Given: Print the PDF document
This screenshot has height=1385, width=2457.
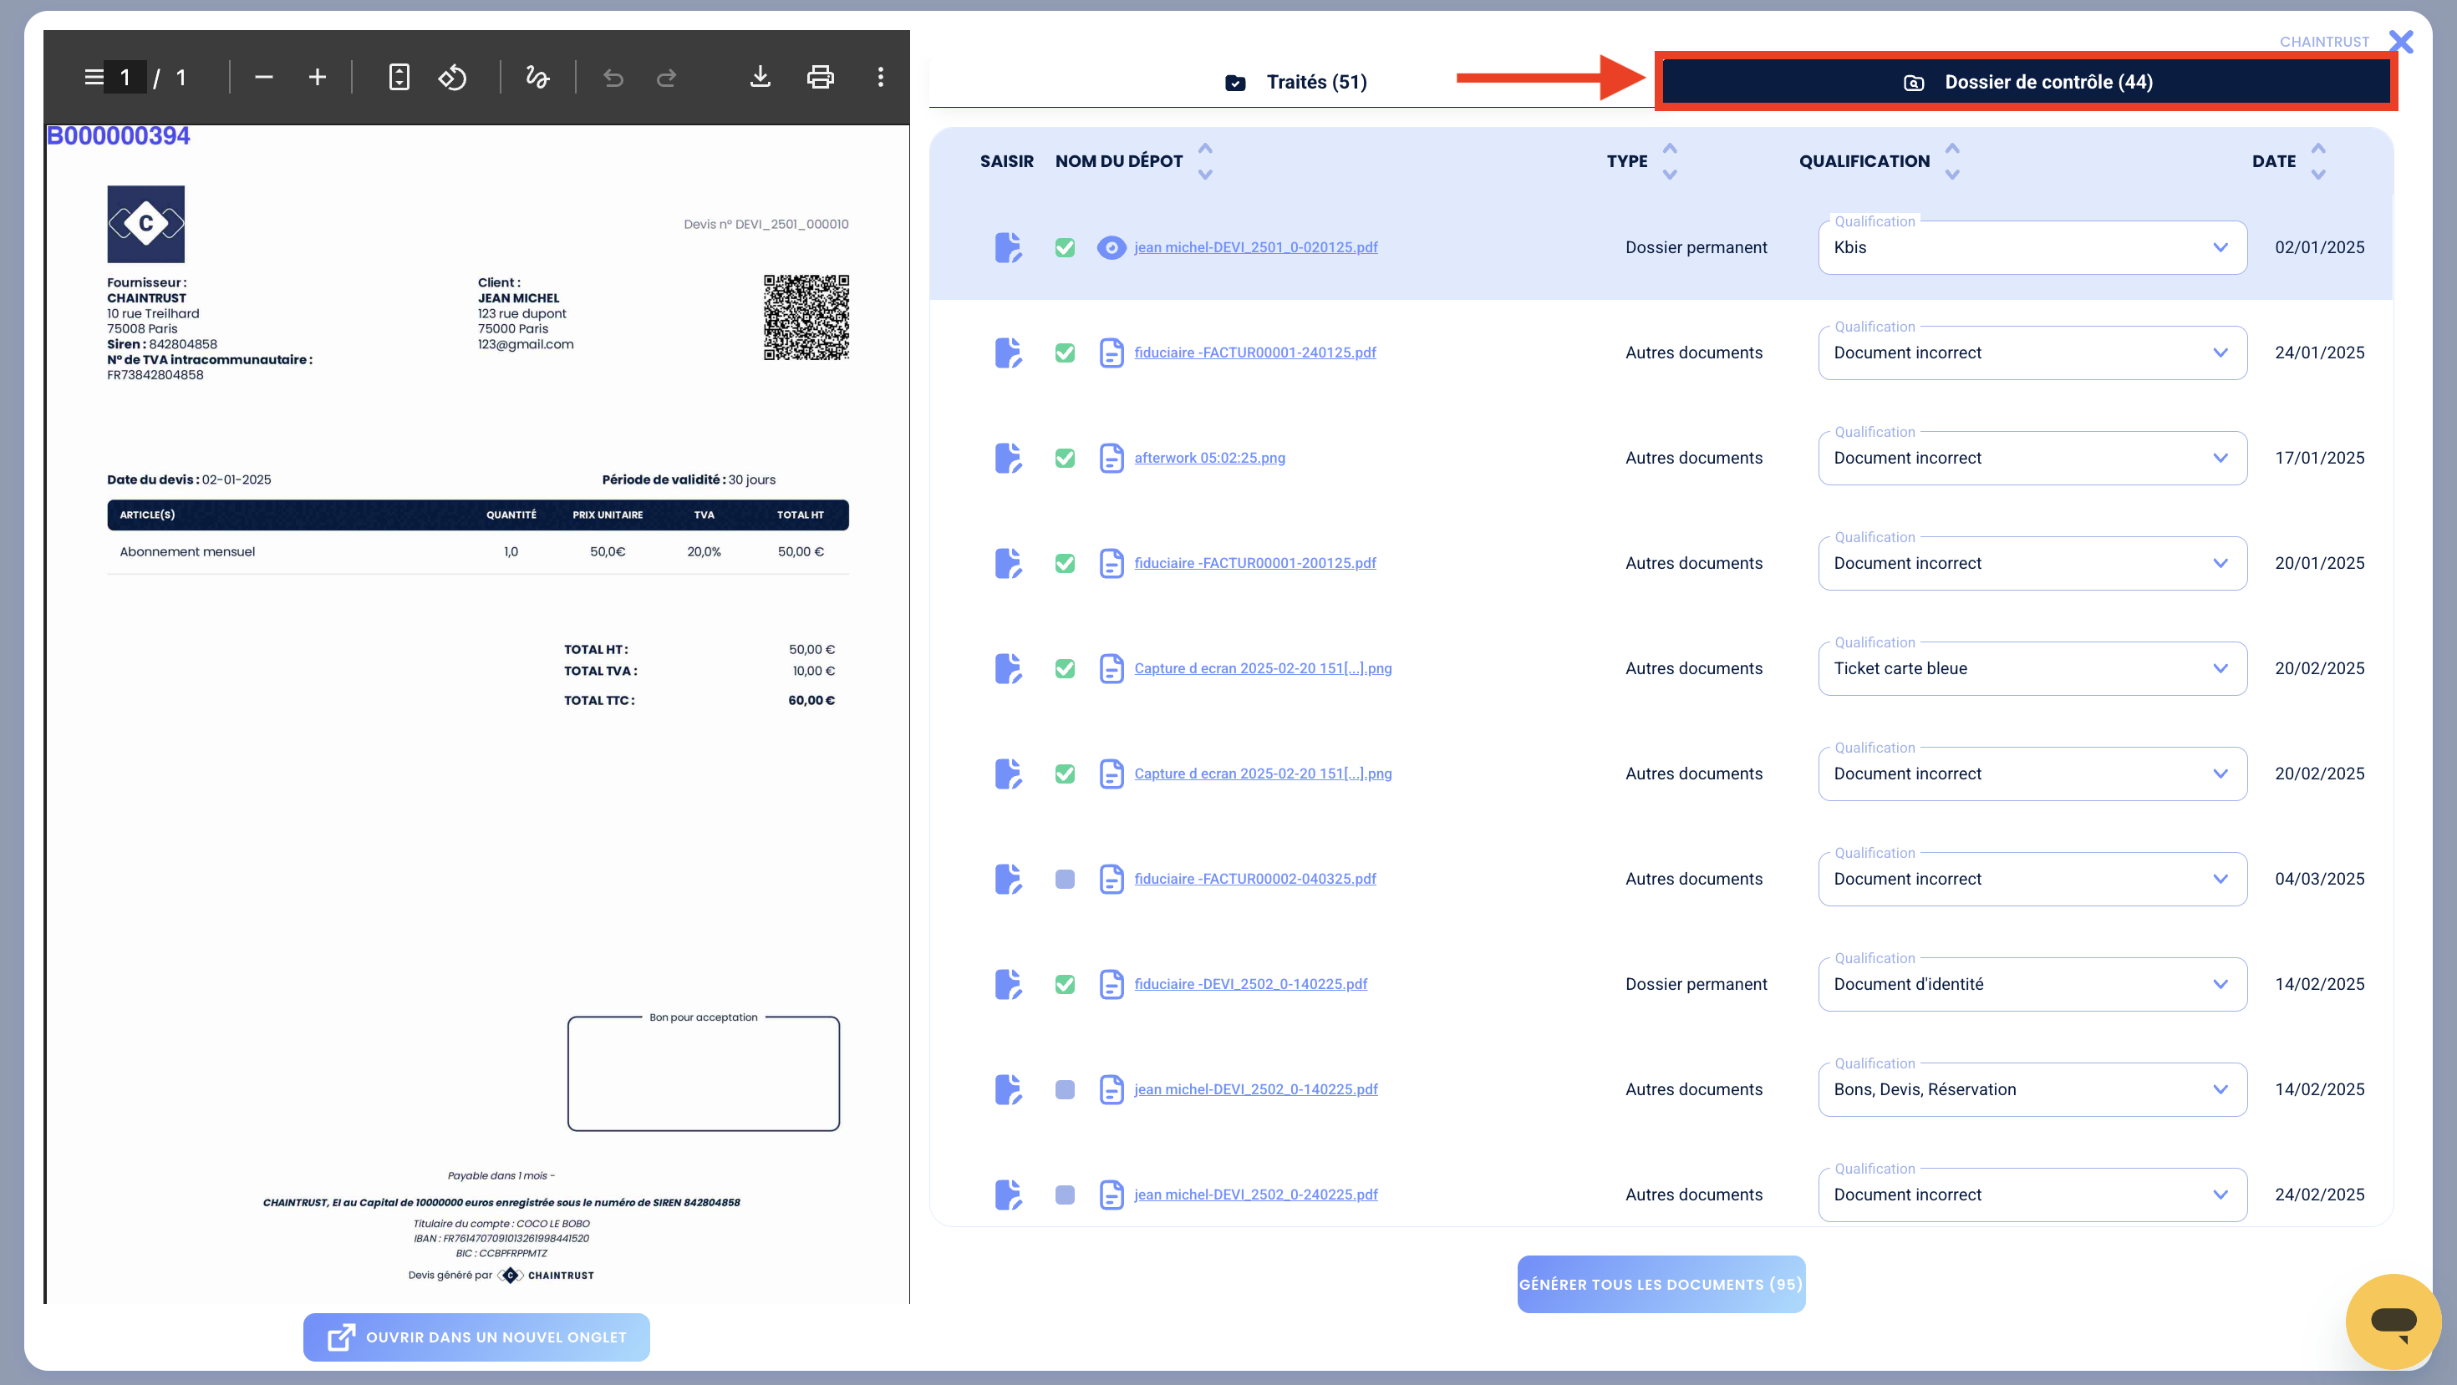Looking at the screenshot, I should coord(821,77).
